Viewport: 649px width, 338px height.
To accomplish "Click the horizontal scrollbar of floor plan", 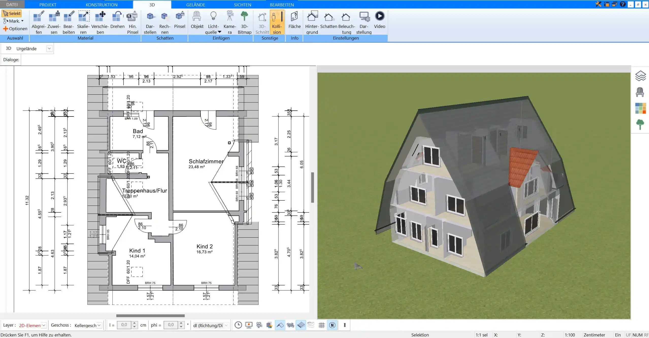I will pos(151,316).
